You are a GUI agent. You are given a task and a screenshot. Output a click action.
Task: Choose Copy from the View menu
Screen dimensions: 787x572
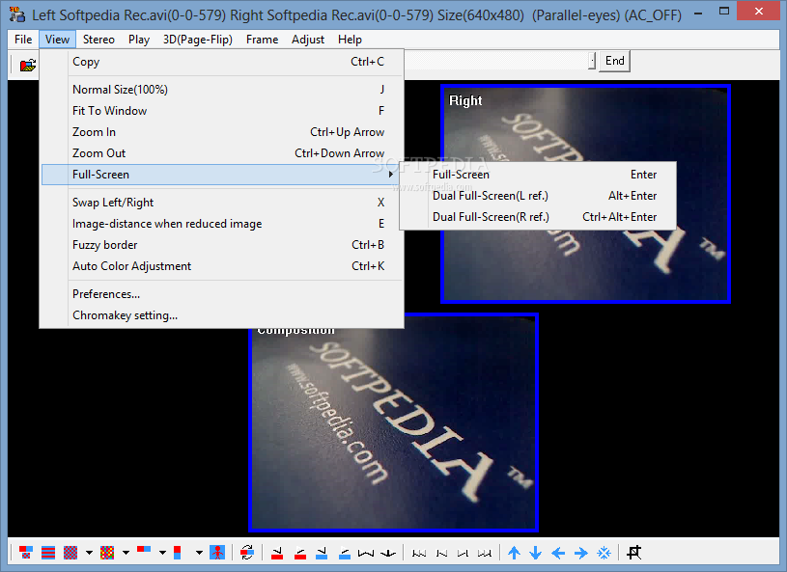[222, 62]
